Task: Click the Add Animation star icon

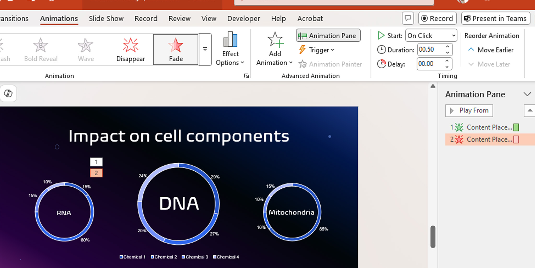Action: (x=275, y=40)
